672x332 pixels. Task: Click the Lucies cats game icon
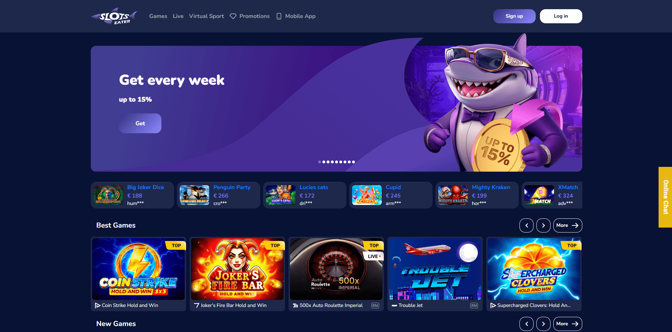(x=281, y=195)
